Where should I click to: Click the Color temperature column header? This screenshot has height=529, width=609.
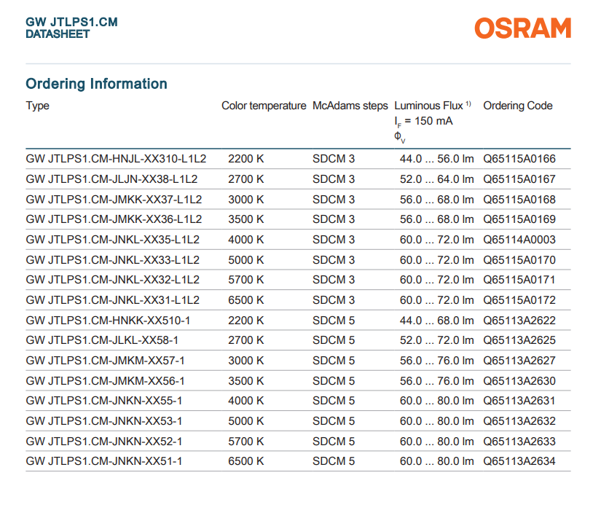(x=264, y=106)
